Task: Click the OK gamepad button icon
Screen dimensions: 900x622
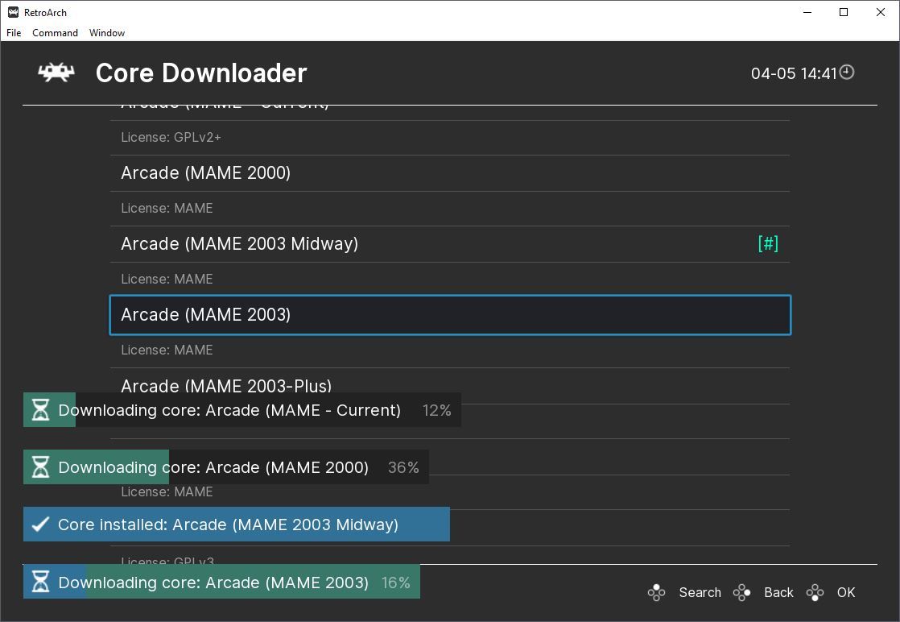Action: pos(815,593)
